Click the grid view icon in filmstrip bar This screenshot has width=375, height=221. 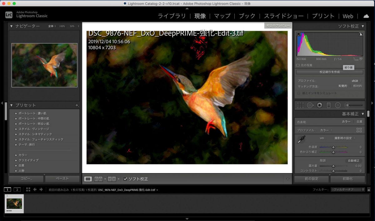click(28, 190)
